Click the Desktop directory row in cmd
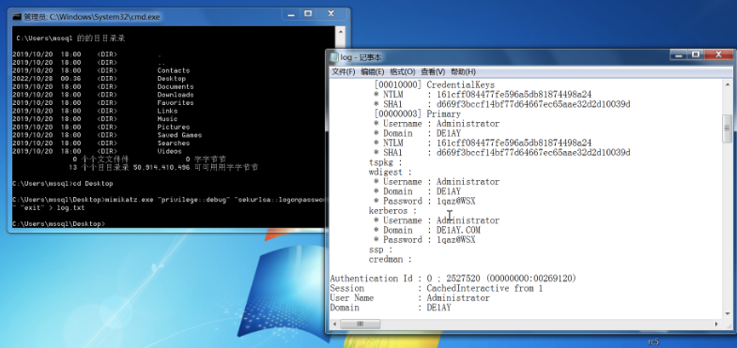Screen dimensions: 737x348 point(100,79)
